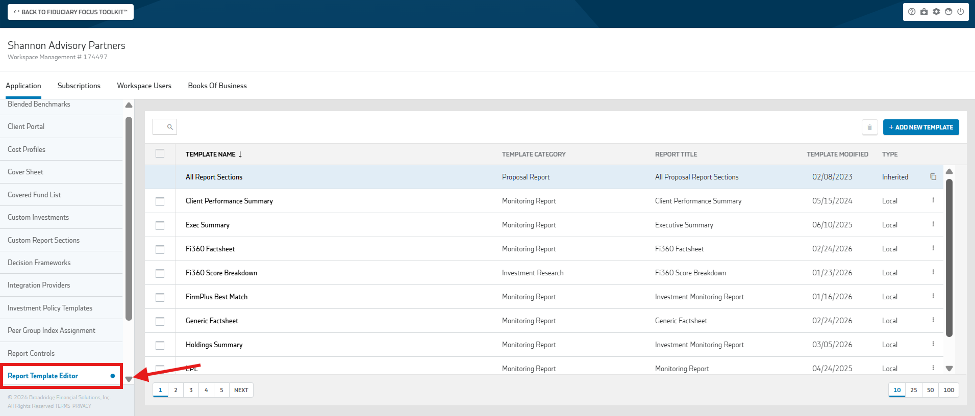Open Investment Policy Templates sidebar item

[x=61, y=308]
